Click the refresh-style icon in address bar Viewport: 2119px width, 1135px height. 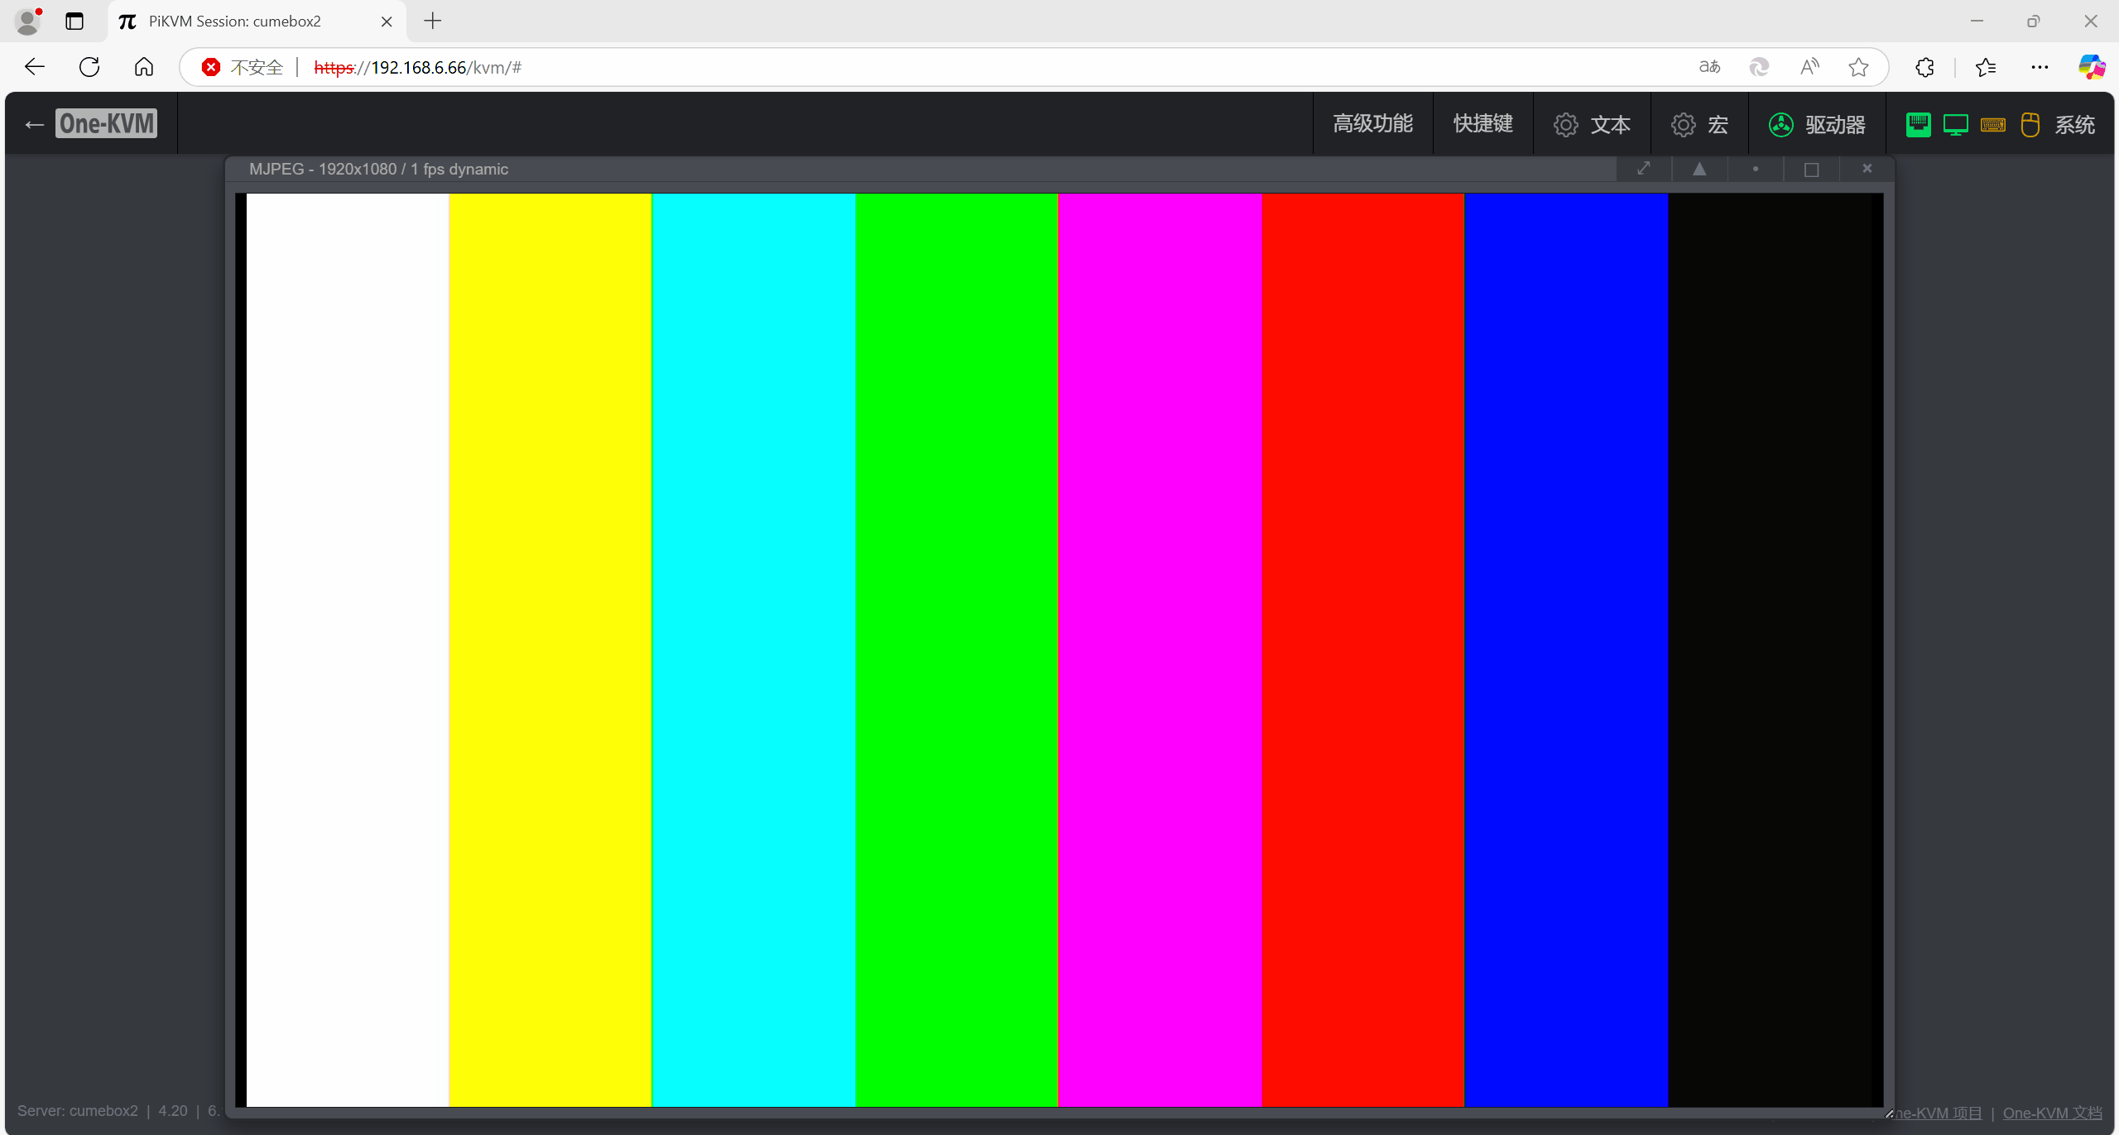coord(1759,67)
